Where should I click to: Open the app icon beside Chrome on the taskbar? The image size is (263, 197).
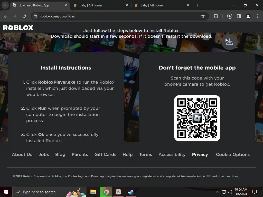118,192
